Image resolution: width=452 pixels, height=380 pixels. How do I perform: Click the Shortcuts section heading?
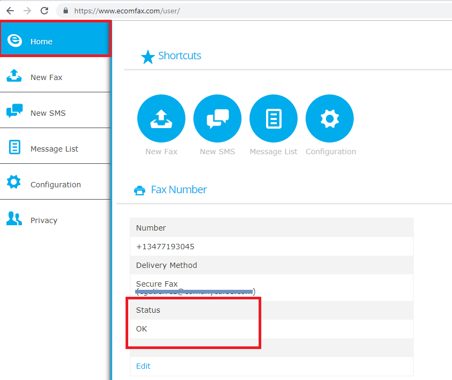pos(180,56)
